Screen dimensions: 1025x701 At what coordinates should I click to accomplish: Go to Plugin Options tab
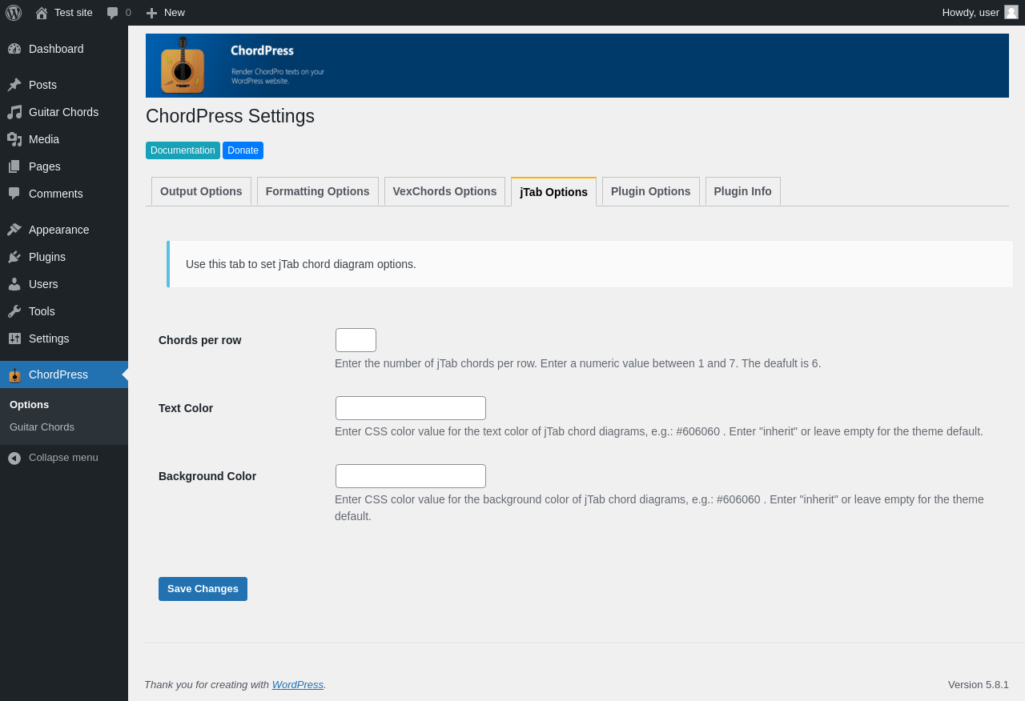point(651,191)
